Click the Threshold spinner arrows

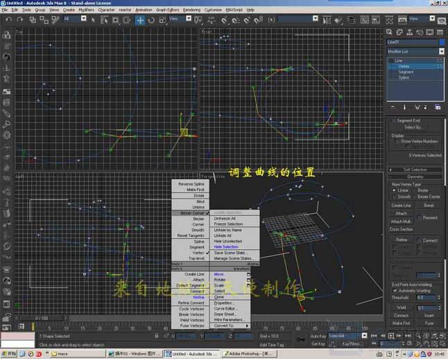click(439, 297)
